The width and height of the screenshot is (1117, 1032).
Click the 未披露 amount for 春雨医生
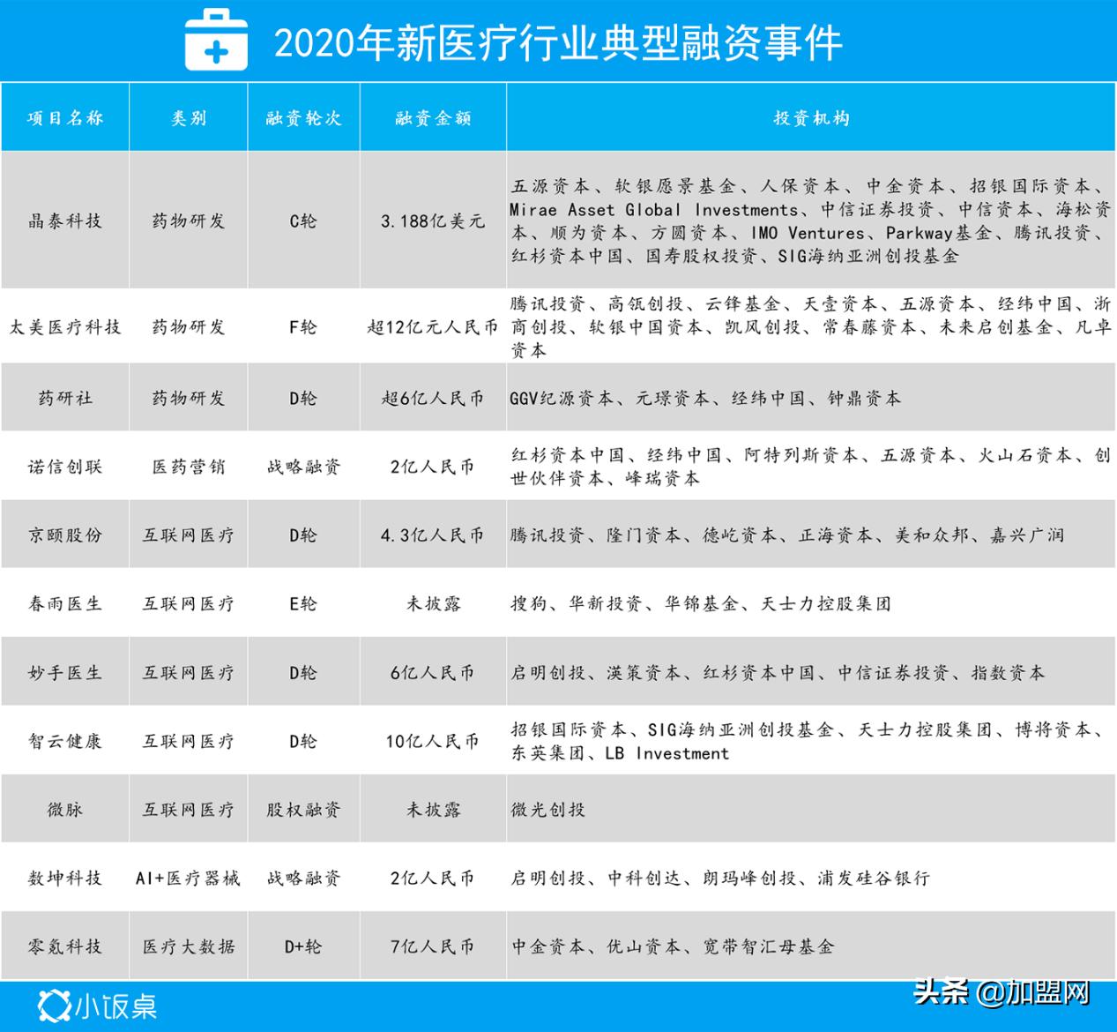tap(432, 604)
